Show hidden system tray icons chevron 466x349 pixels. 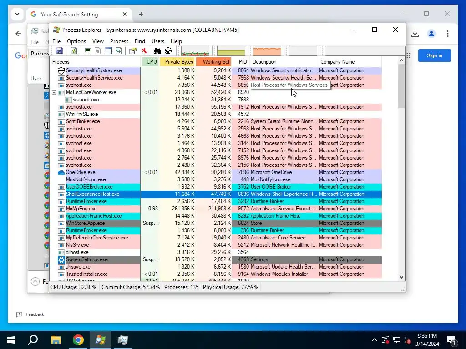[374, 340]
